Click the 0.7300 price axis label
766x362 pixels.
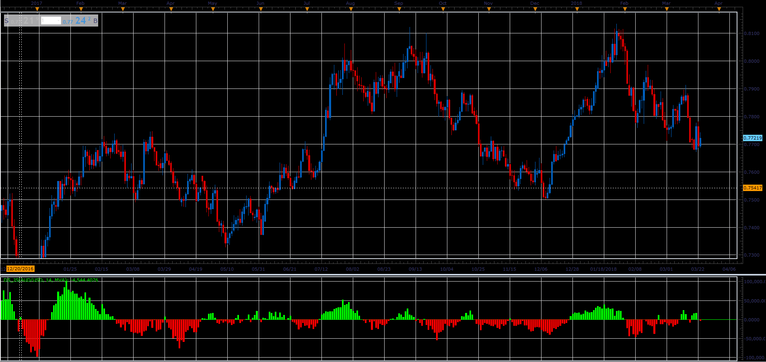pyautogui.click(x=752, y=255)
